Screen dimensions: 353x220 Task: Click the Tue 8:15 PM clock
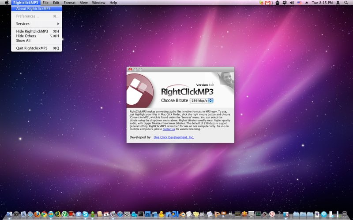click(322, 3)
